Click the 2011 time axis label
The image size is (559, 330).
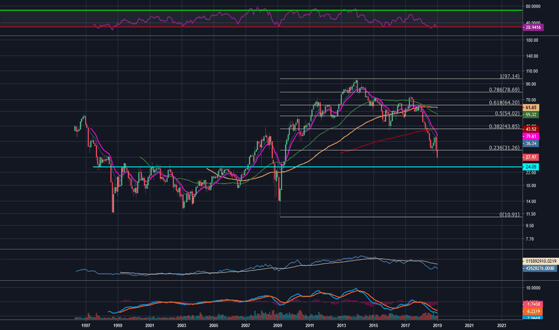click(309, 325)
